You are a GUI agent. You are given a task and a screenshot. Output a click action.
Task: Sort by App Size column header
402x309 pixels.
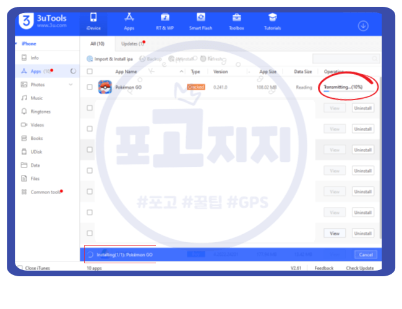(x=268, y=72)
